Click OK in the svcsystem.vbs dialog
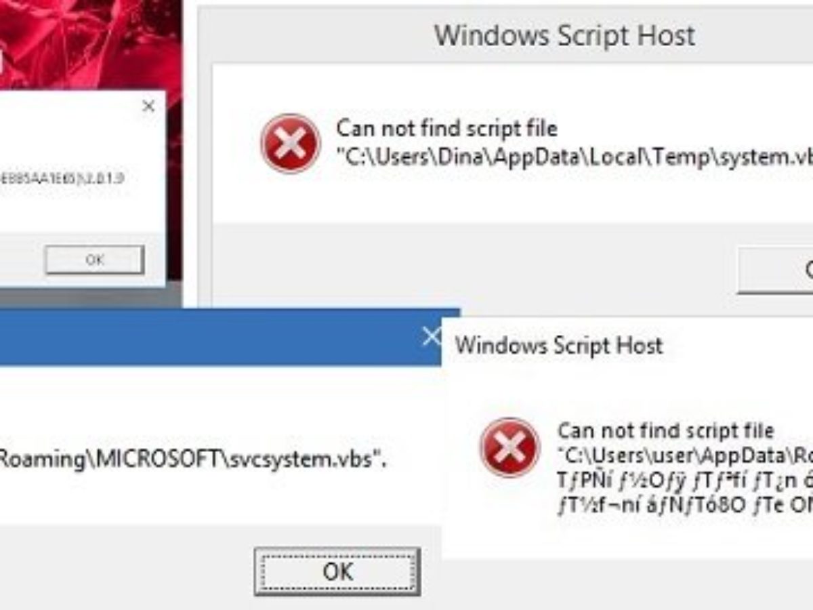 337,572
